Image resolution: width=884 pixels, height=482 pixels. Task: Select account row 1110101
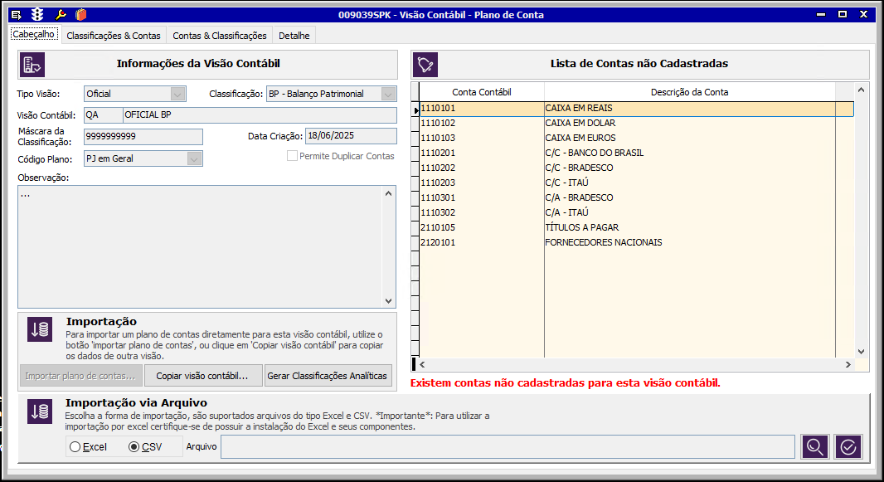tap(637, 108)
